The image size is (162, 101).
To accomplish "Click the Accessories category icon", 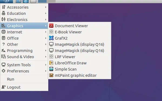I will [4, 7].
